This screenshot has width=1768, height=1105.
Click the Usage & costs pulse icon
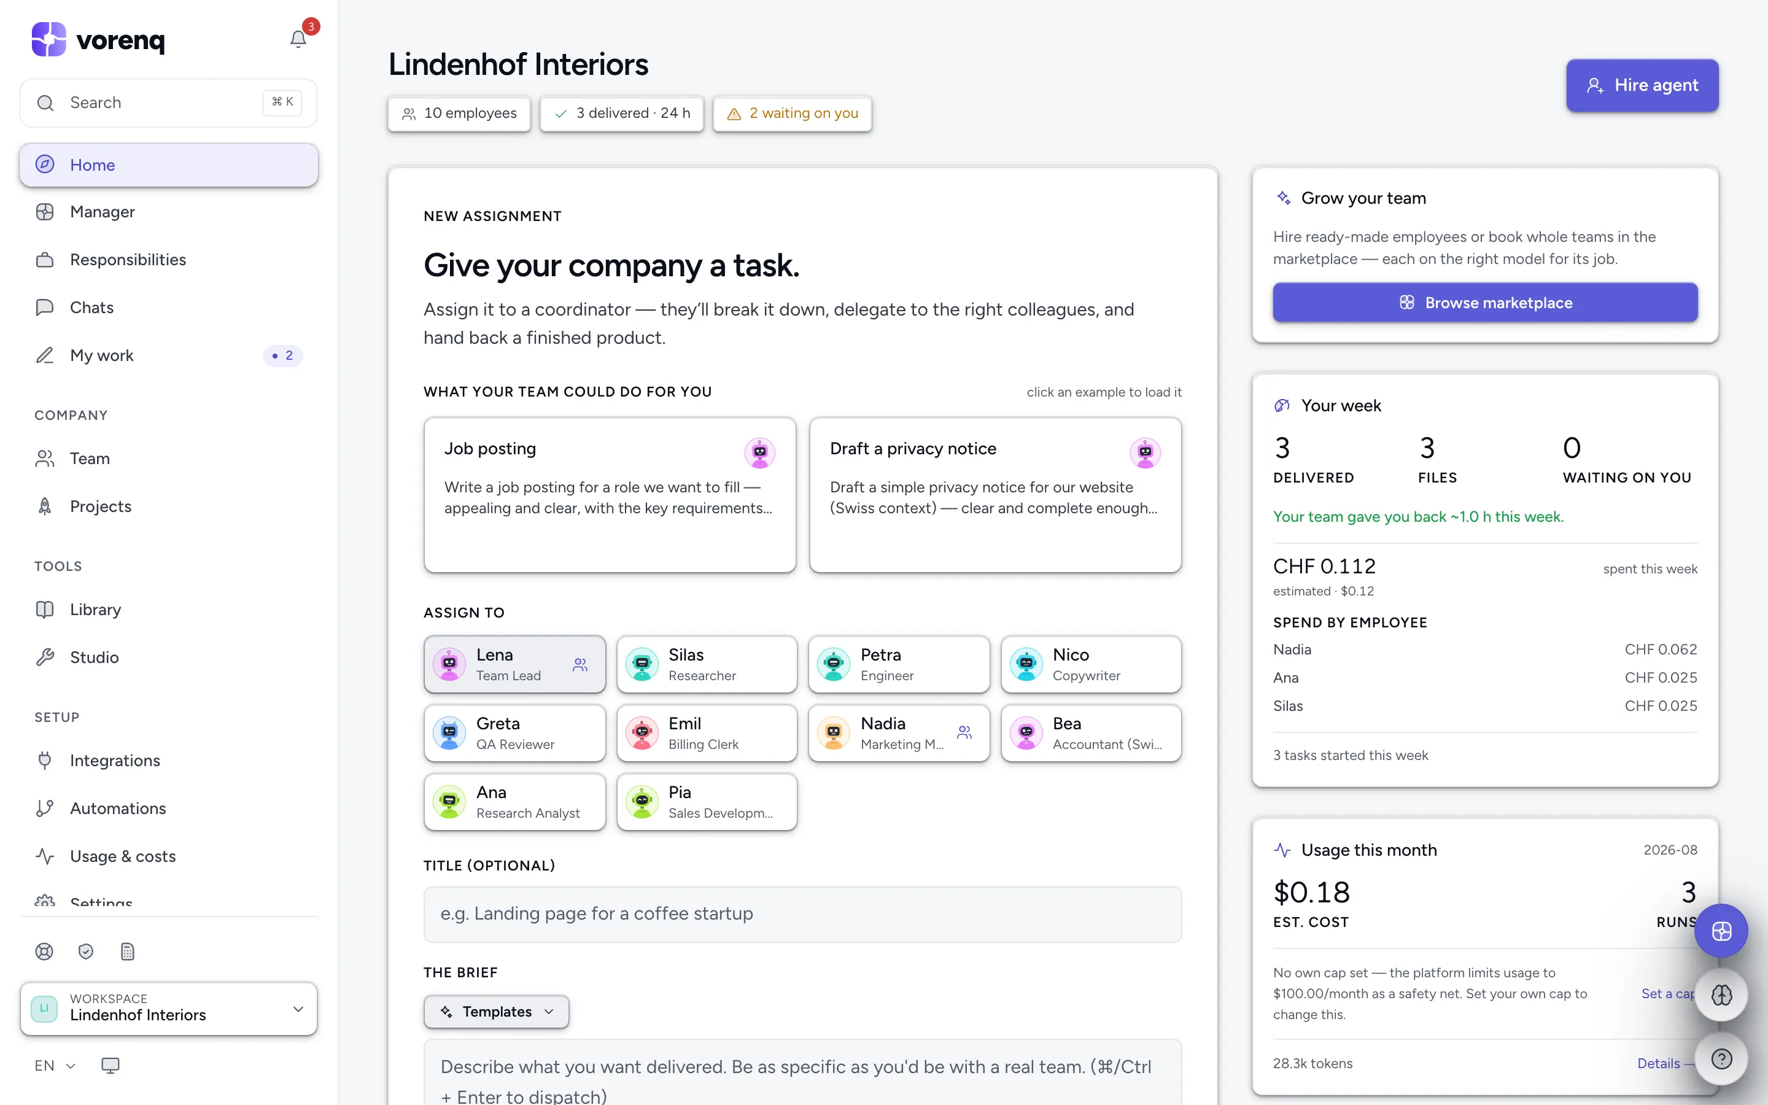coord(45,856)
